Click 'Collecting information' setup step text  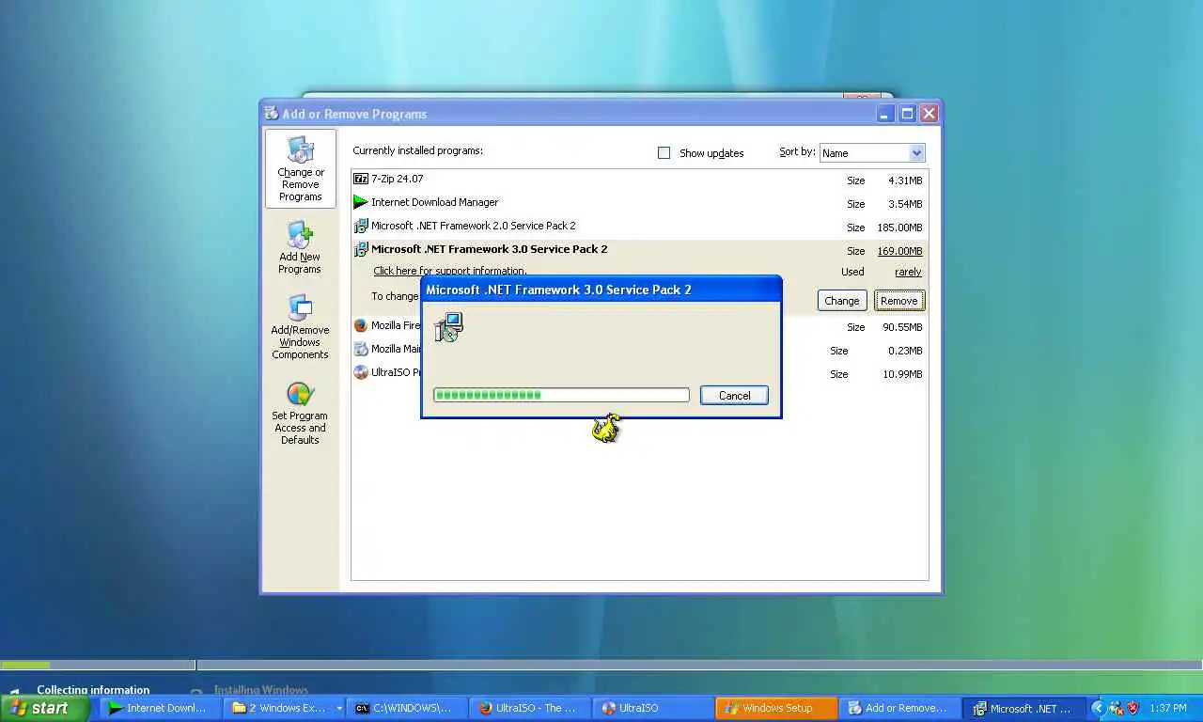tap(93, 690)
